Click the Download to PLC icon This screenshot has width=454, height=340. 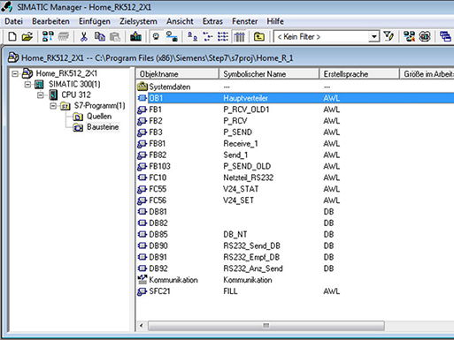click(x=135, y=37)
